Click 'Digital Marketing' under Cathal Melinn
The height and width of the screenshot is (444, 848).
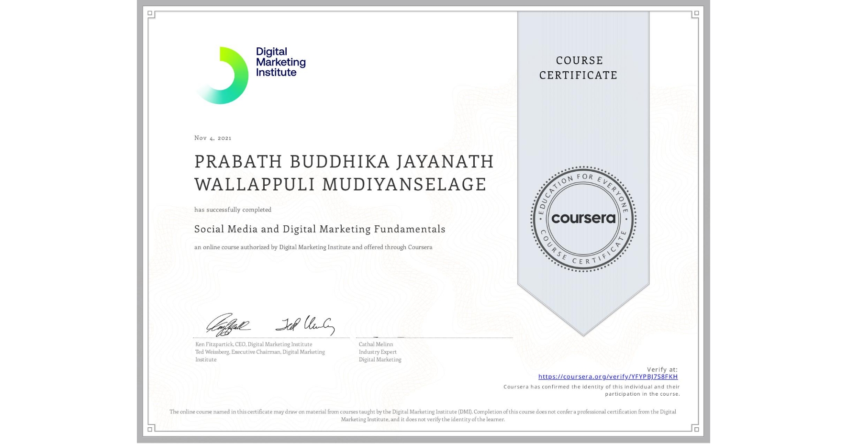pos(380,360)
